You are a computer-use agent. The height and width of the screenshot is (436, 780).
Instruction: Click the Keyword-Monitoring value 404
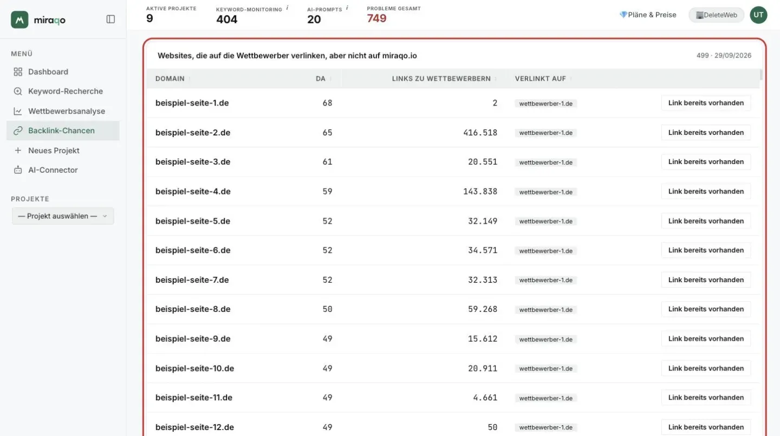point(226,19)
